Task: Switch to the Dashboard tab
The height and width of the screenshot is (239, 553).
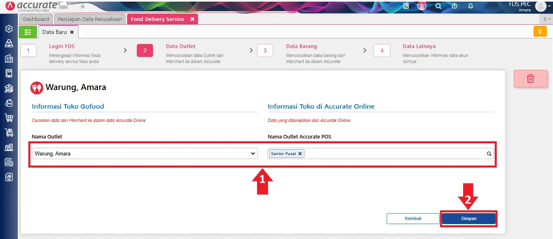Action: 36,19
